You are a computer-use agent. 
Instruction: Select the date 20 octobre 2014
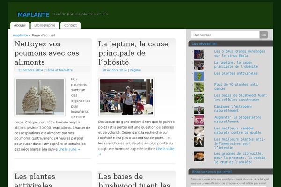115,70
